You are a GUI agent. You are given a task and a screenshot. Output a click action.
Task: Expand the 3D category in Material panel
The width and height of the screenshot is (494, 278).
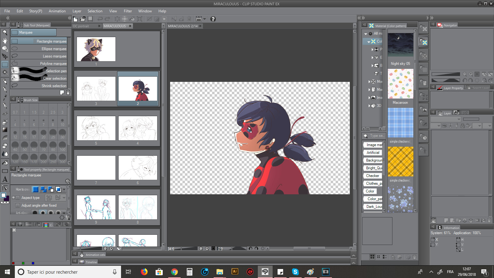369,106
